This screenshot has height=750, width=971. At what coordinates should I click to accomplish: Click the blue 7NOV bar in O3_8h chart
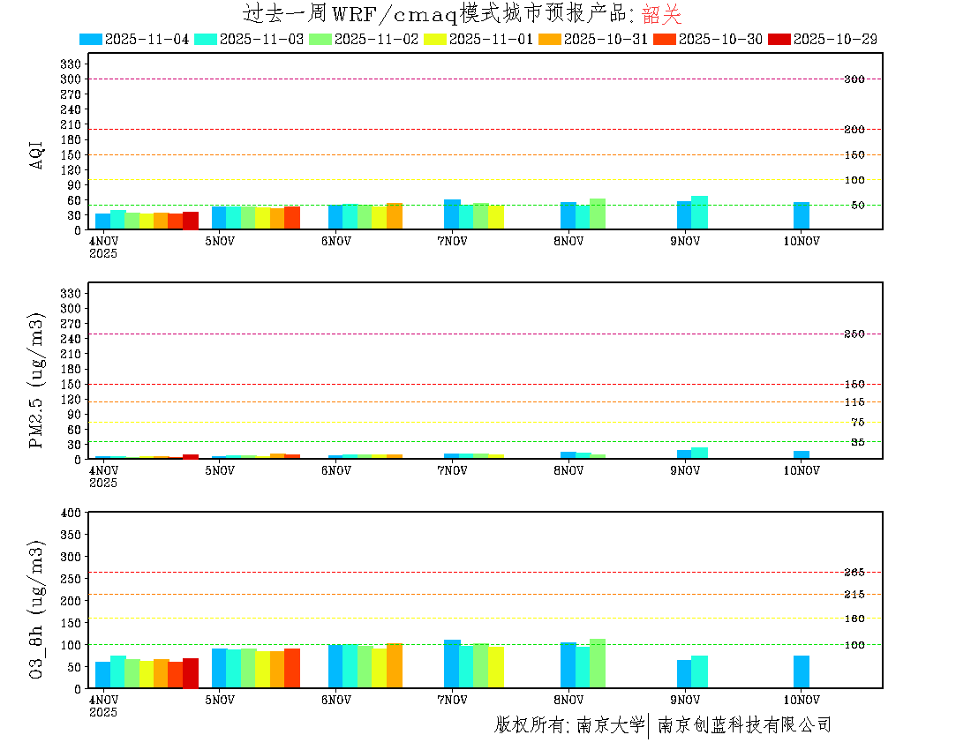coord(452,664)
